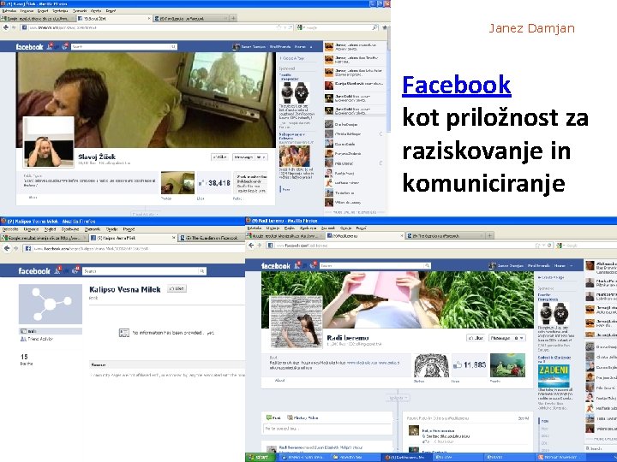Open Radi beremo profile picture
Viewport: 617px width, 462px height.
pos(297,322)
